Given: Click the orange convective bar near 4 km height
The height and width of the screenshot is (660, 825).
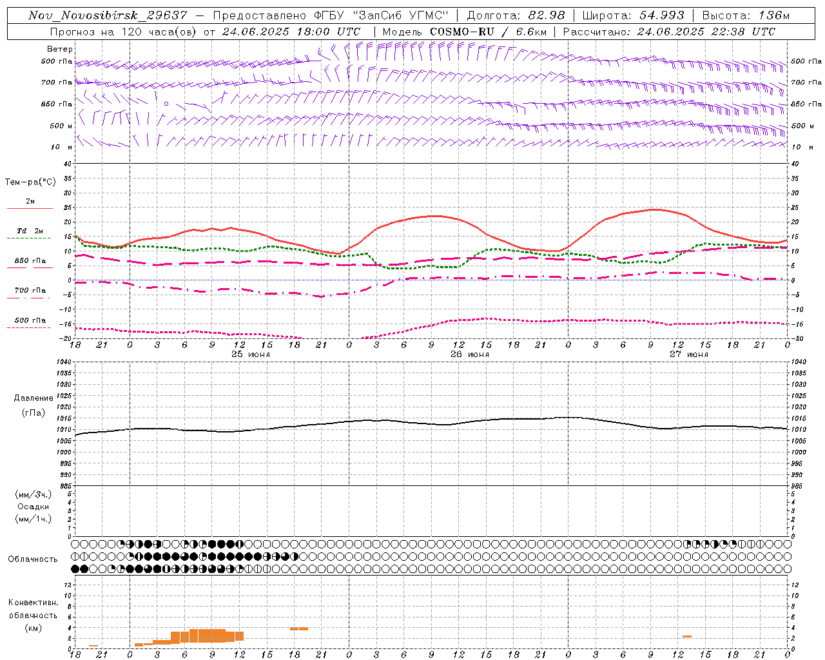Looking at the screenshot, I should (298, 628).
